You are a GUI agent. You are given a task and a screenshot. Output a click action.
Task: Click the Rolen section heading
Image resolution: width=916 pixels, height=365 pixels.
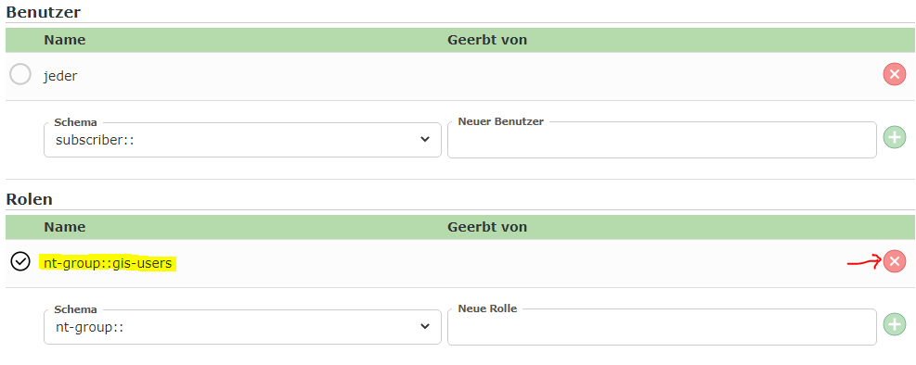click(29, 199)
